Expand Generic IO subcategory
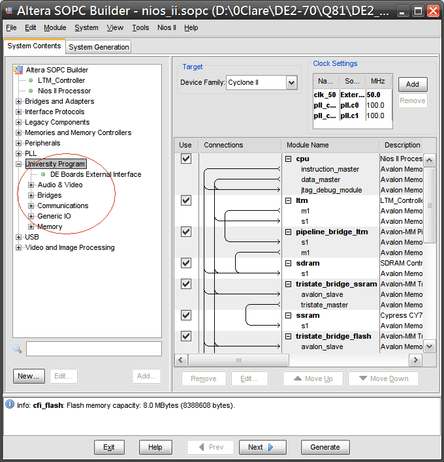The width and height of the screenshot is (444, 462). pyautogui.click(x=31, y=216)
